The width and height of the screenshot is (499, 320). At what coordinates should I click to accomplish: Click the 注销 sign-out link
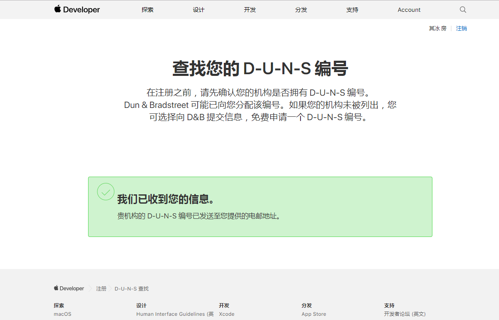click(x=461, y=29)
